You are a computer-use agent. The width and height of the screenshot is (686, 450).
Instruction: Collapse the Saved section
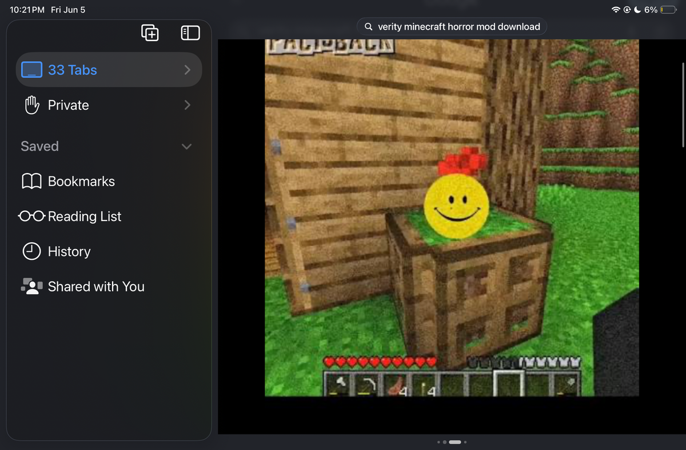186,147
